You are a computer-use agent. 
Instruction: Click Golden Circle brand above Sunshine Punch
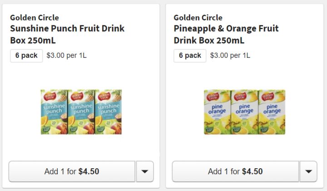pos(35,18)
